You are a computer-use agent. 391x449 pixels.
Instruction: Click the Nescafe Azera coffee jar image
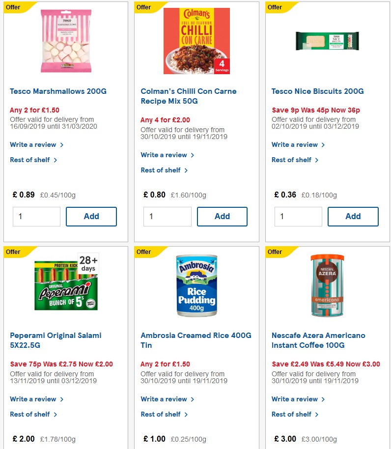point(327,285)
